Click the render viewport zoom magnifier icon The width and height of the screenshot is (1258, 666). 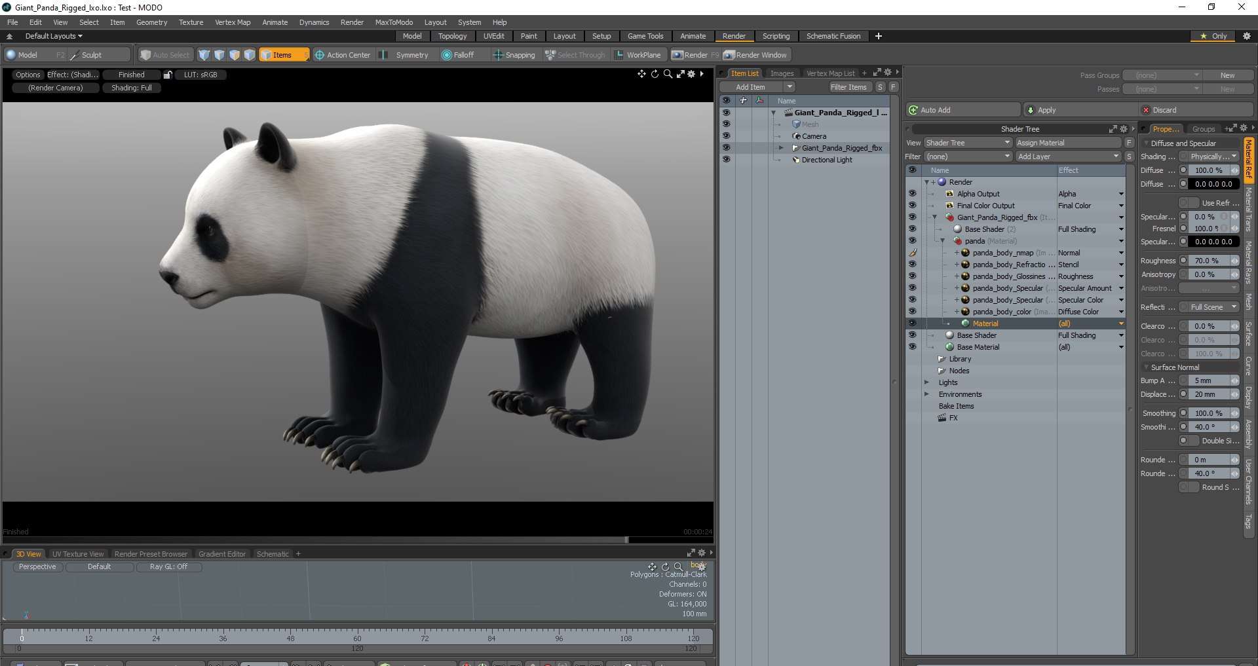click(x=668, y=74)
